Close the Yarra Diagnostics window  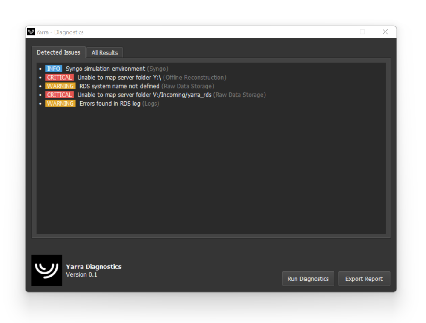(385, 32)
